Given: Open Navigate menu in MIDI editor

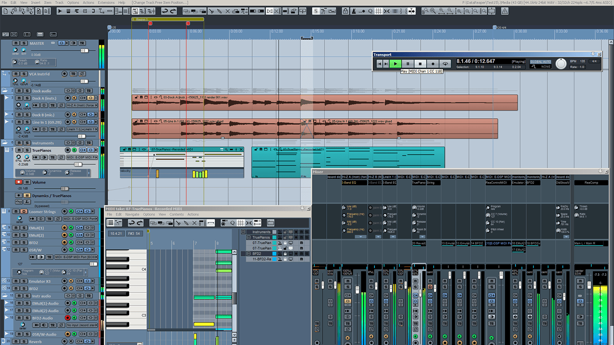Looking at the screenshot, I should coord(132,214).
